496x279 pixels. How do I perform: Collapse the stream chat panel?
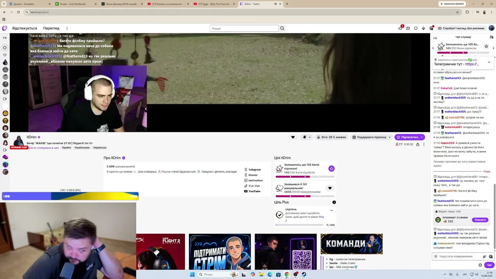435,38
